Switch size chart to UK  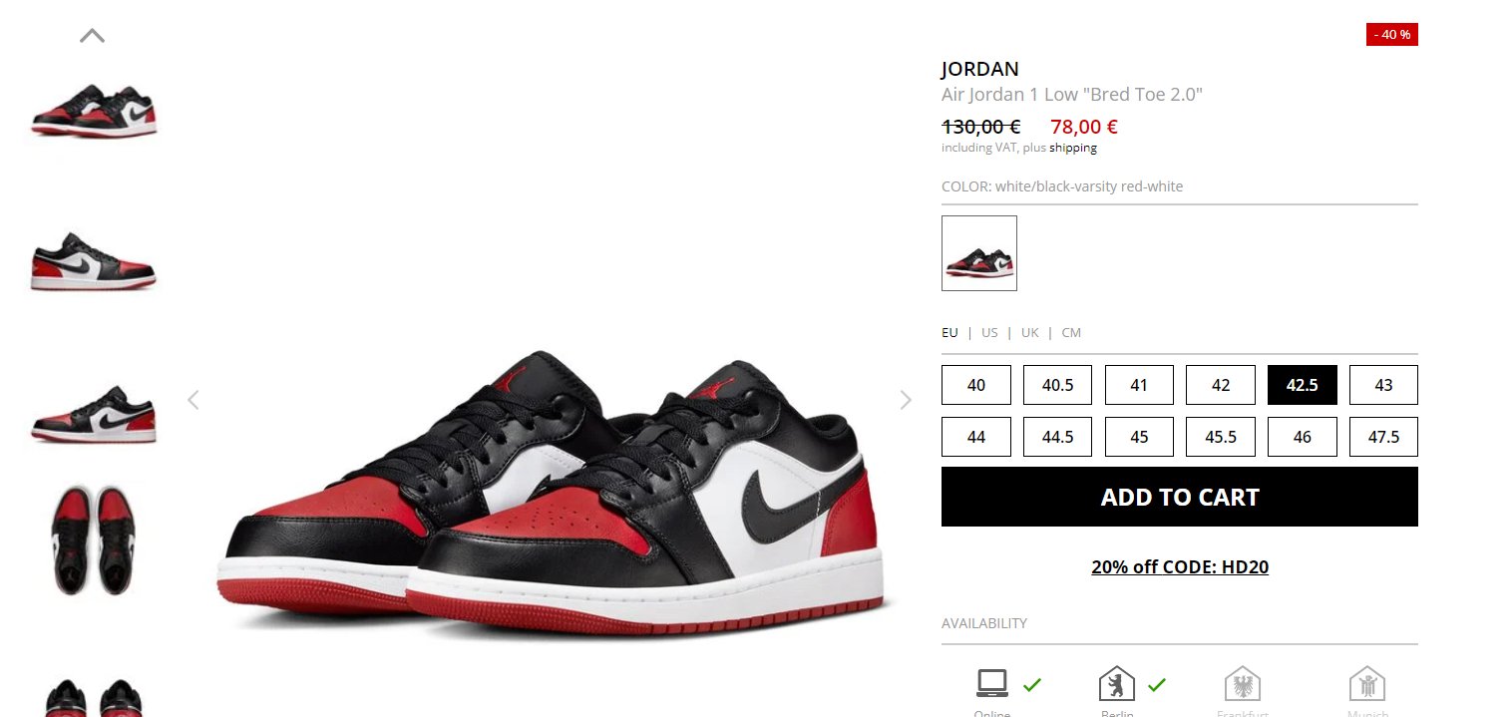pos(1030,333)
